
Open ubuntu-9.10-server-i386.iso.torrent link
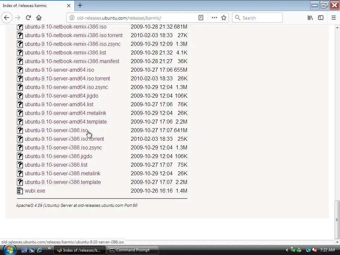(64, 139)
